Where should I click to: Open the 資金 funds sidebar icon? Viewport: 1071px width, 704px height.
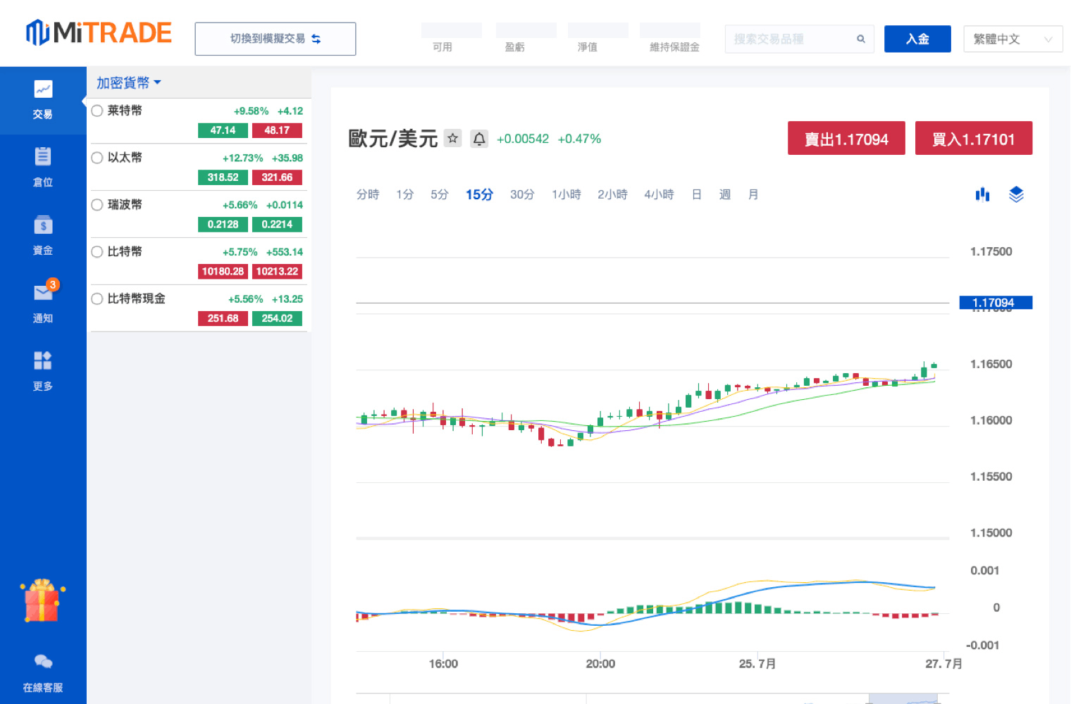[x=43, y=226]
